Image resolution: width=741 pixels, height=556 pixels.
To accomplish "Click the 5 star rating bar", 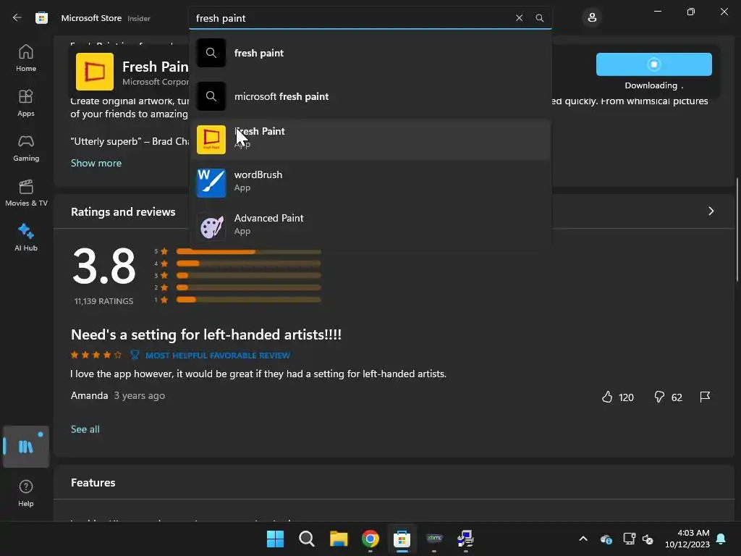I will click(249, 251).
